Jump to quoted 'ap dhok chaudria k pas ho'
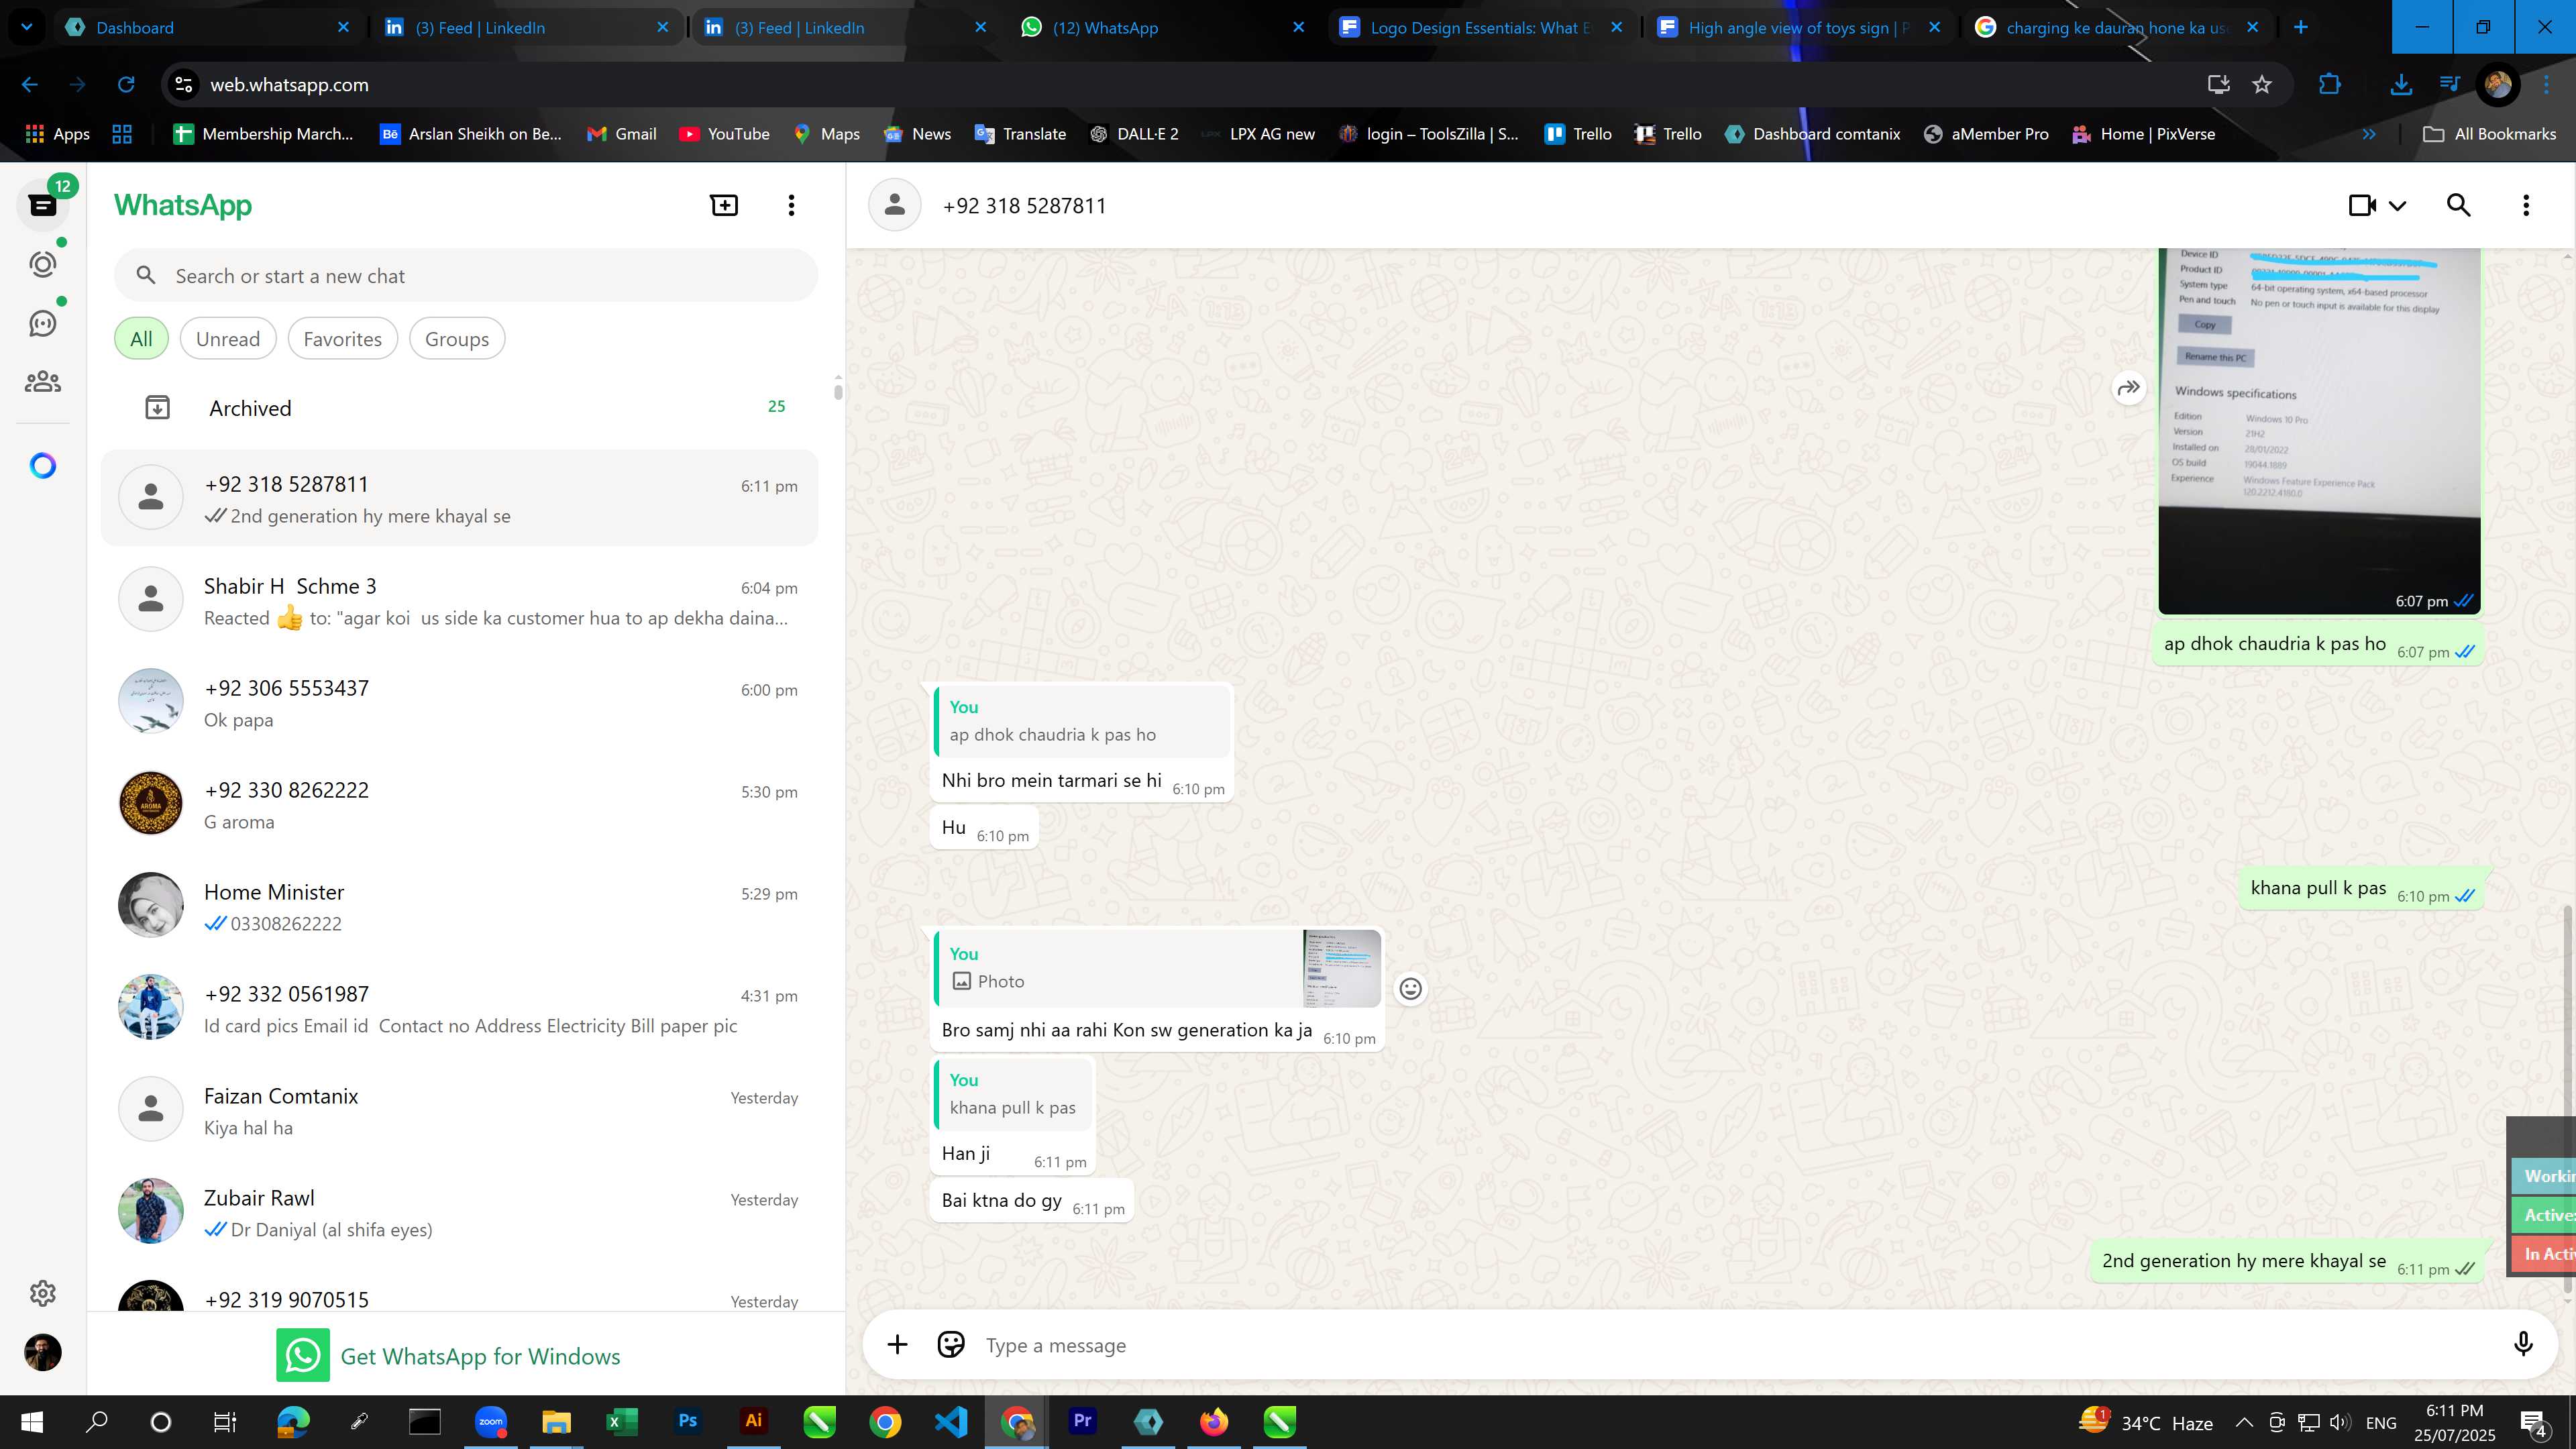 [1081, 720]
